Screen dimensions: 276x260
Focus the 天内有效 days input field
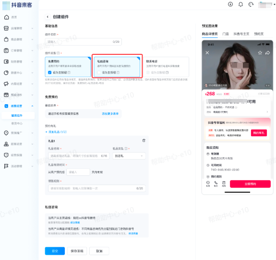coord(78,172)
